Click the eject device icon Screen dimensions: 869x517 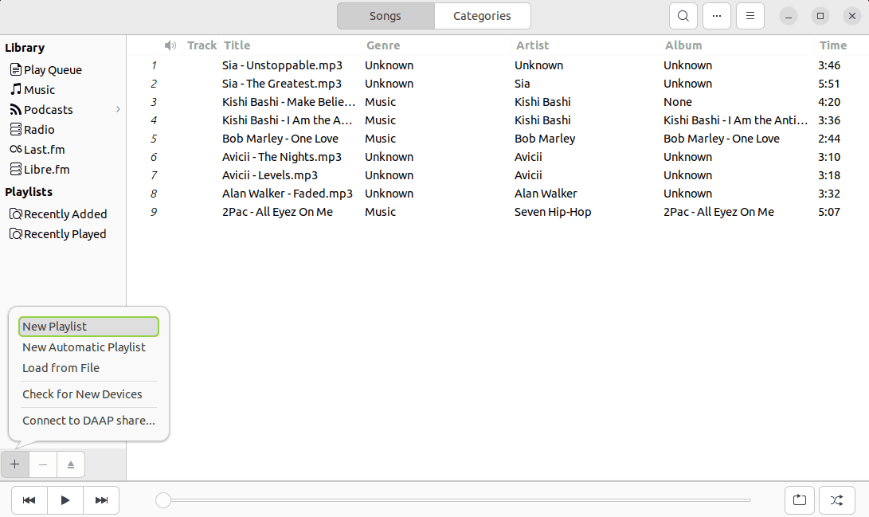point(70,464)
